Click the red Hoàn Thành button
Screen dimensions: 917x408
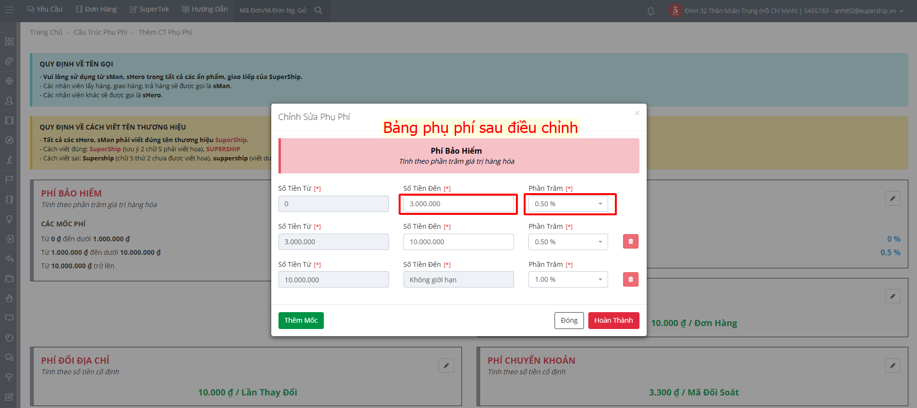click(613, 320)
